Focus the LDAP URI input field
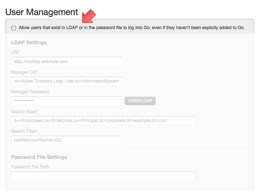 [x=66, y=62]
